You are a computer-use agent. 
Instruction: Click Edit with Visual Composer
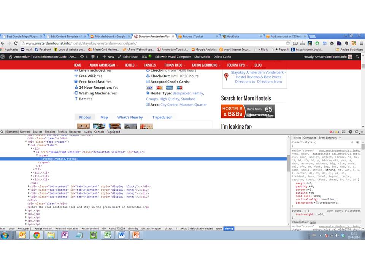(x=173, y=57)
